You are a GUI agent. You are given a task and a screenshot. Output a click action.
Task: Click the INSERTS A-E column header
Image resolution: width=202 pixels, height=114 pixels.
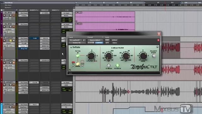pos(23,10)
